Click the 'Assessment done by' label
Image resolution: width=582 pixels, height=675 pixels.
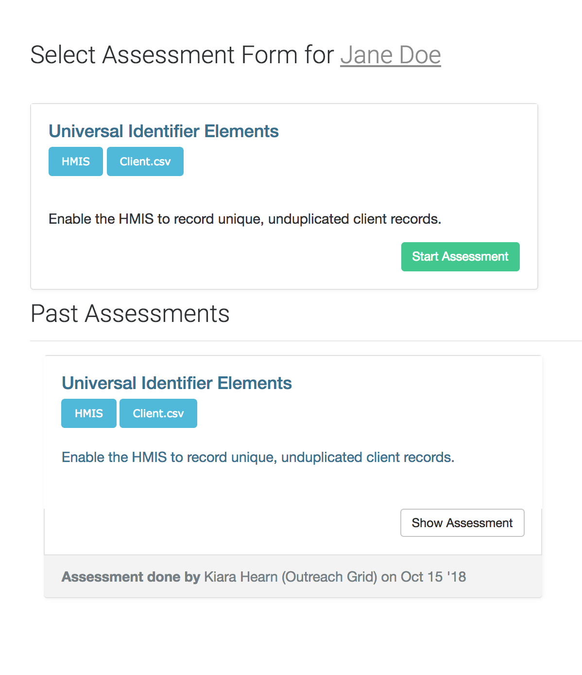tap(131, 577)
